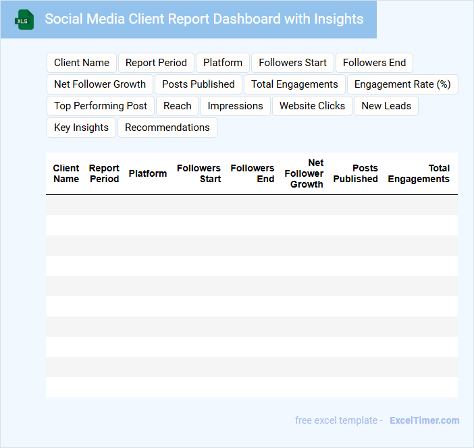Image resolution: width=474 pixels, height=448 pixels.
Task: Select the Followers Start tag
Action: click(292, 63)
